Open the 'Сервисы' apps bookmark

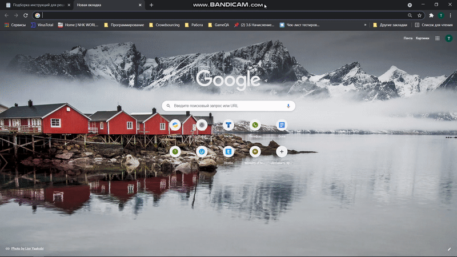coord(15,25)
